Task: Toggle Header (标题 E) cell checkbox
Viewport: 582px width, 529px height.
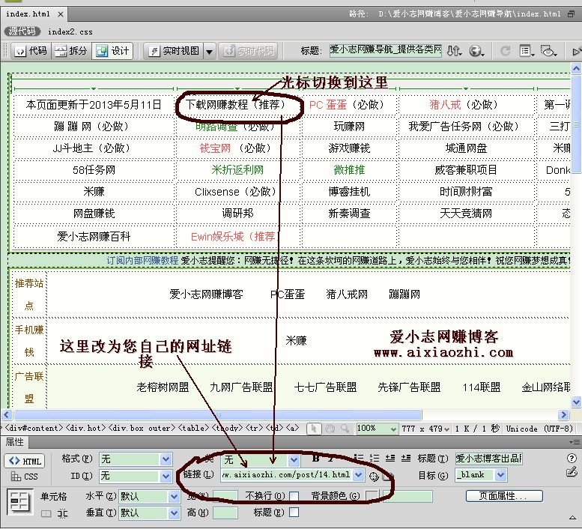Action: coord(294,513)
